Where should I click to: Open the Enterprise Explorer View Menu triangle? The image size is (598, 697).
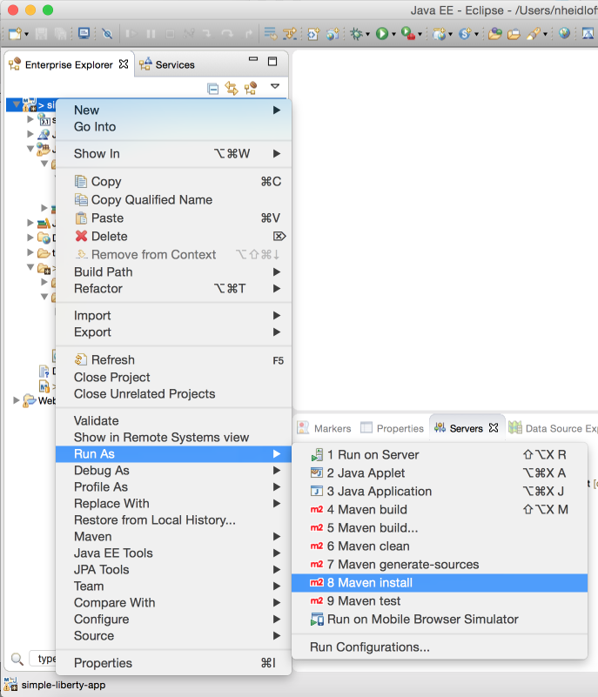[275, 86]
